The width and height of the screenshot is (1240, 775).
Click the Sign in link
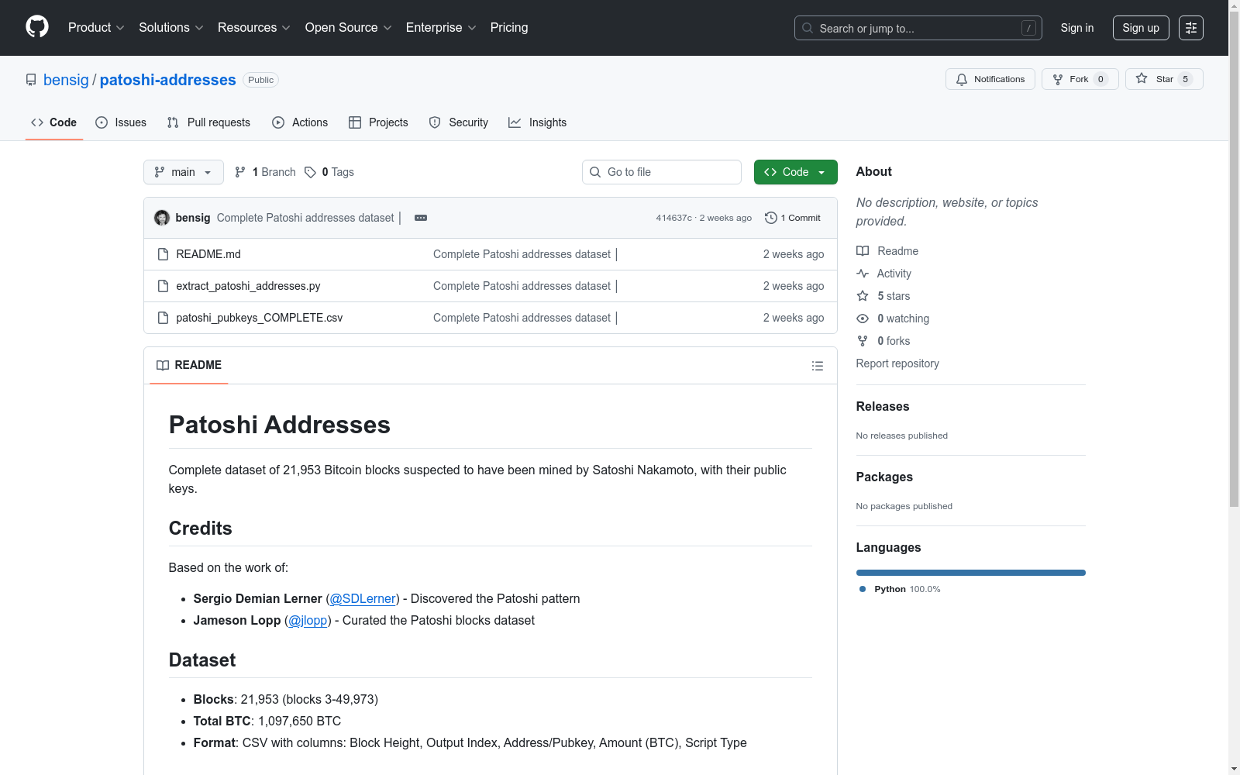[1077, 28]
